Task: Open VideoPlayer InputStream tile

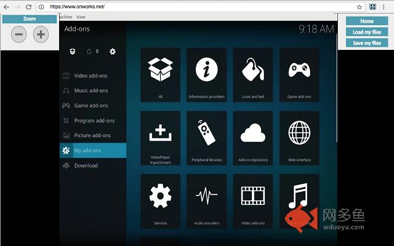Action: [160, 138]
